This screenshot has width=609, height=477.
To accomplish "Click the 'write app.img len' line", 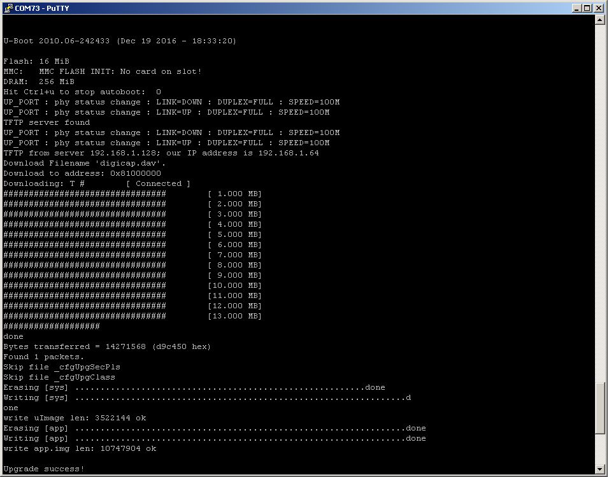I will [x=80, y=448].
